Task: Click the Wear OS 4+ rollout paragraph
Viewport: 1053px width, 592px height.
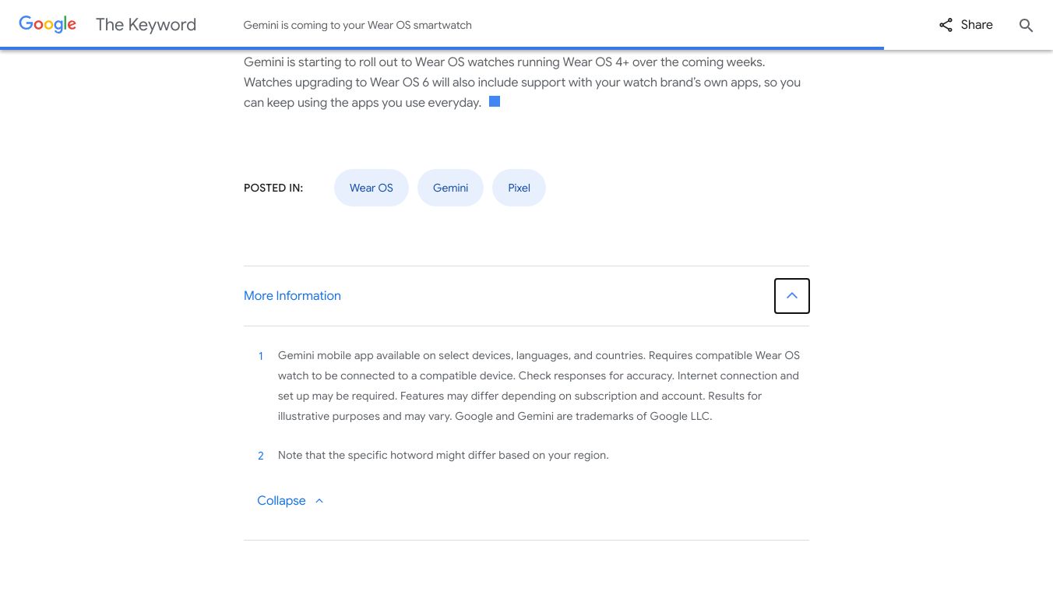Action: pos(522,82)
